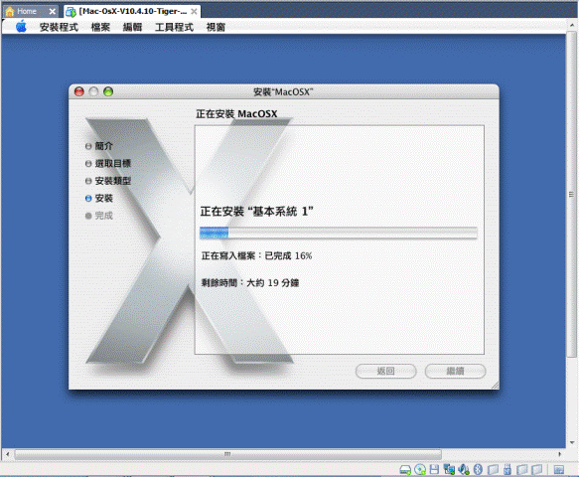579x477 pixels.
Task: Click the horizontal scrollbar thumb
Action: click(227, 454)
